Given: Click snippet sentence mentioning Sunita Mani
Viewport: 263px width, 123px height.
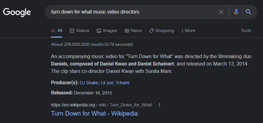Looking at the screenshot, I should (x=112, y=71).
